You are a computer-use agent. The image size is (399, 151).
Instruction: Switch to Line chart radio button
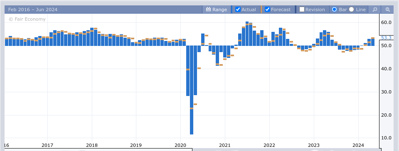click(x=352, y=10)
